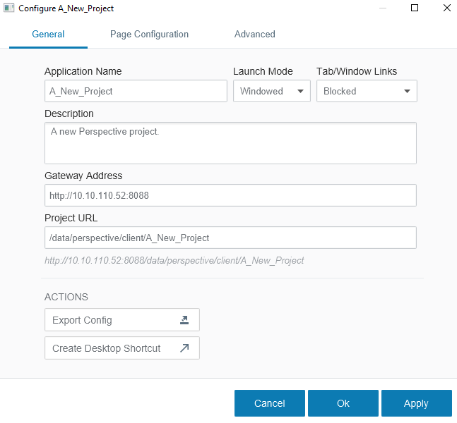457x423 pixels.
Task: Click the Project URL field
Action: coord(230,238)
